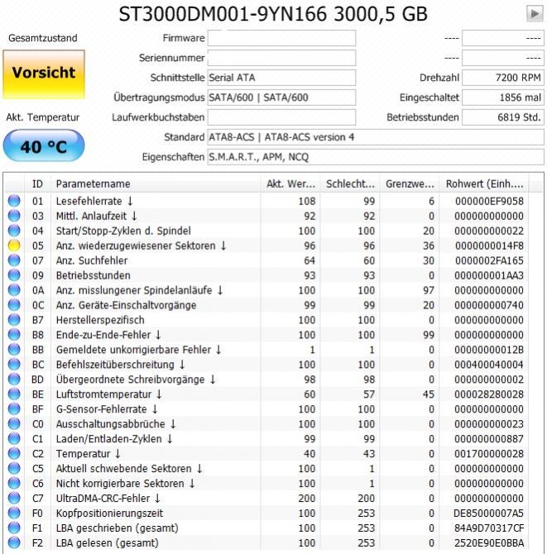Click the Parametername column header
This screenshot has height=554, width=547.
point(156,184)
